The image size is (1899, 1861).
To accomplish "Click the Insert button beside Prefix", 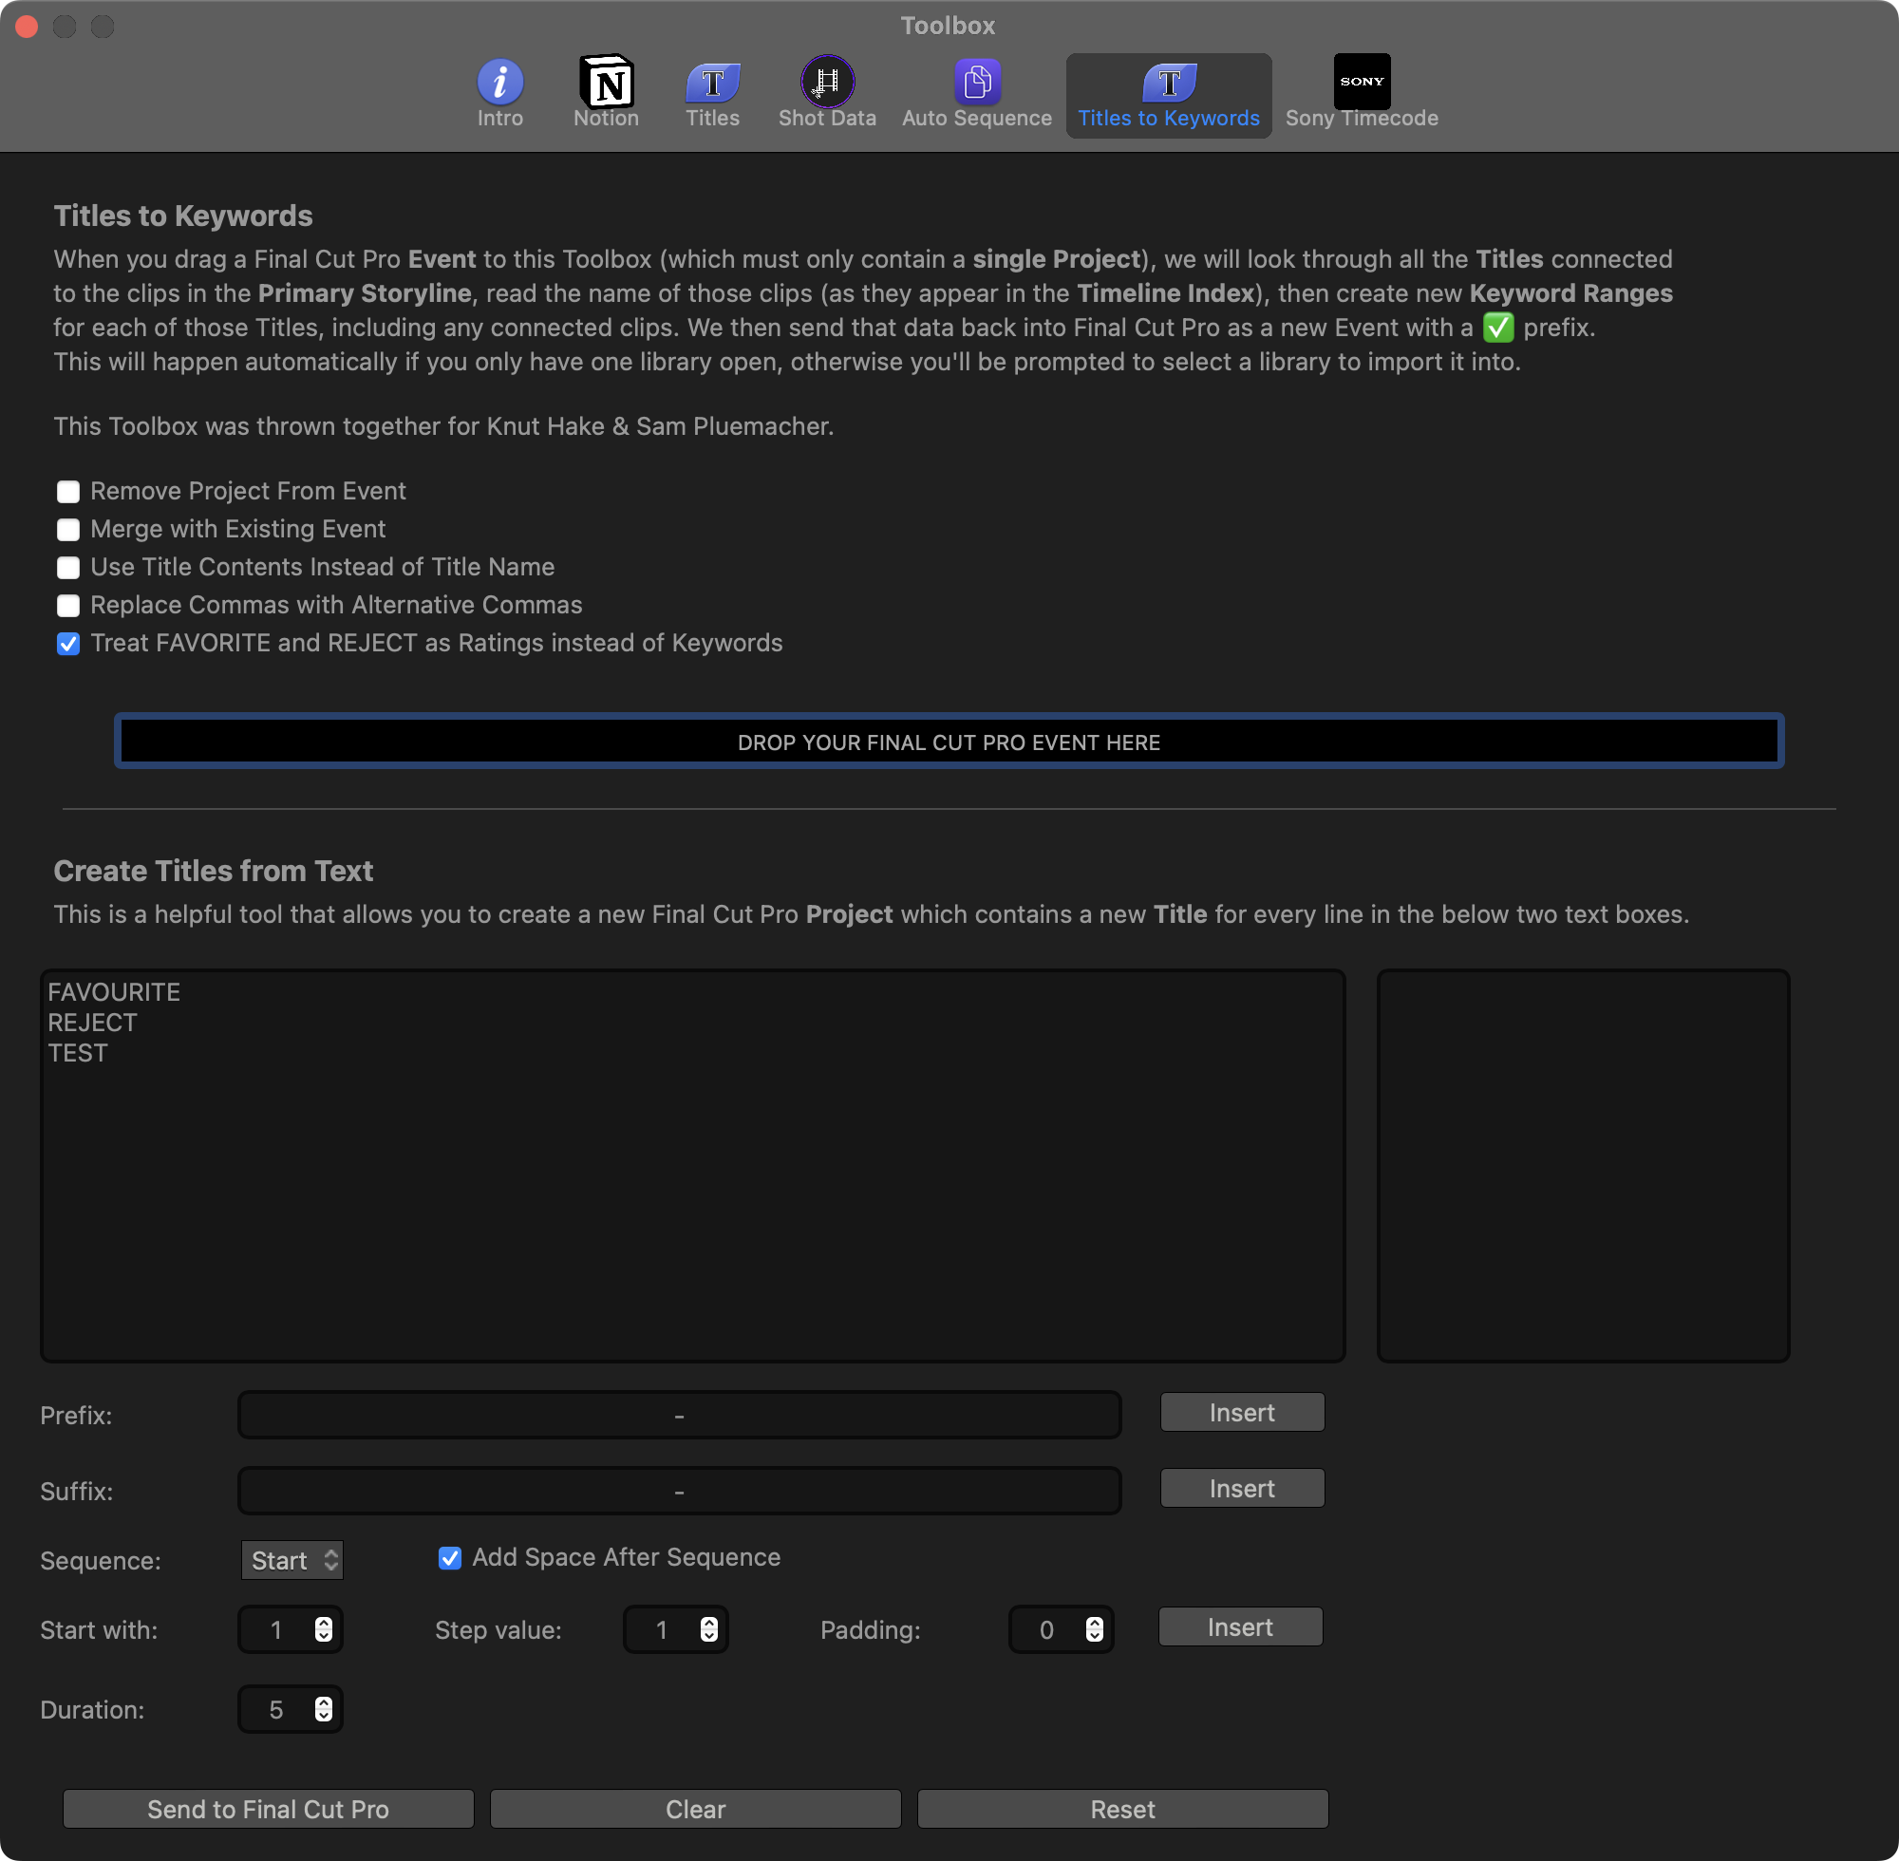I will tap(1241, 1413).
